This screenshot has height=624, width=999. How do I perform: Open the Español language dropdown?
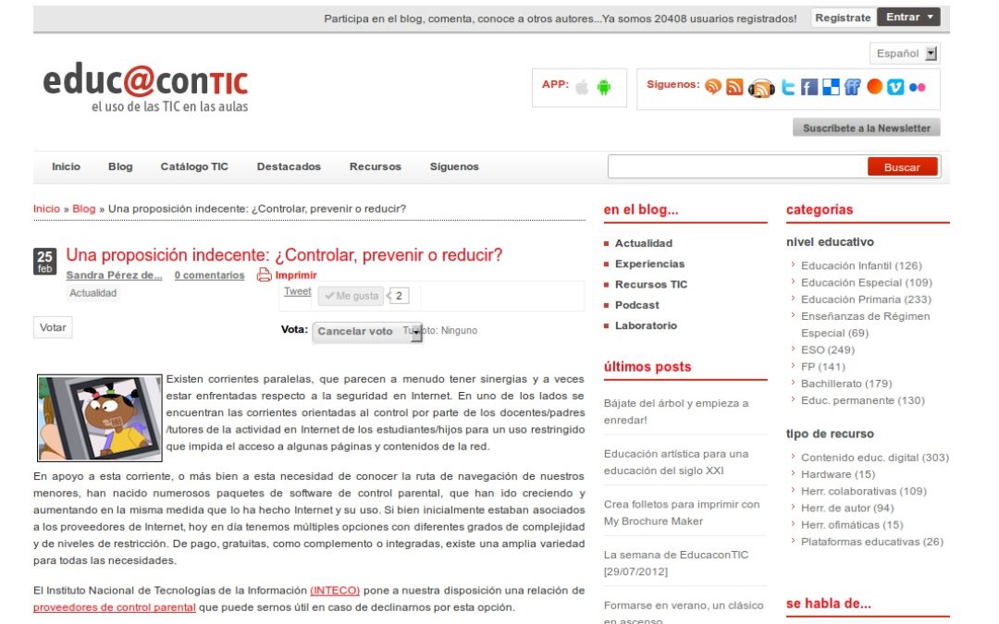(905, 54)
